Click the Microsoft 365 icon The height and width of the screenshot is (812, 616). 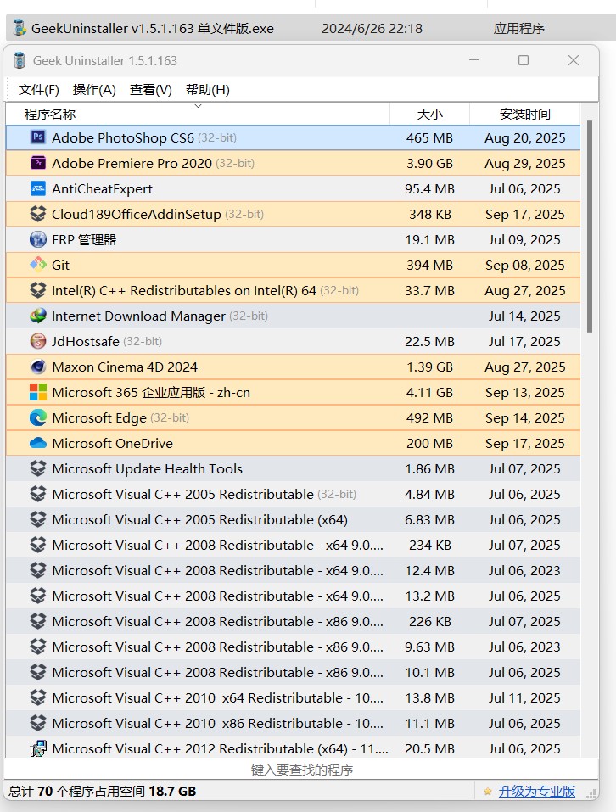[38, 392]
